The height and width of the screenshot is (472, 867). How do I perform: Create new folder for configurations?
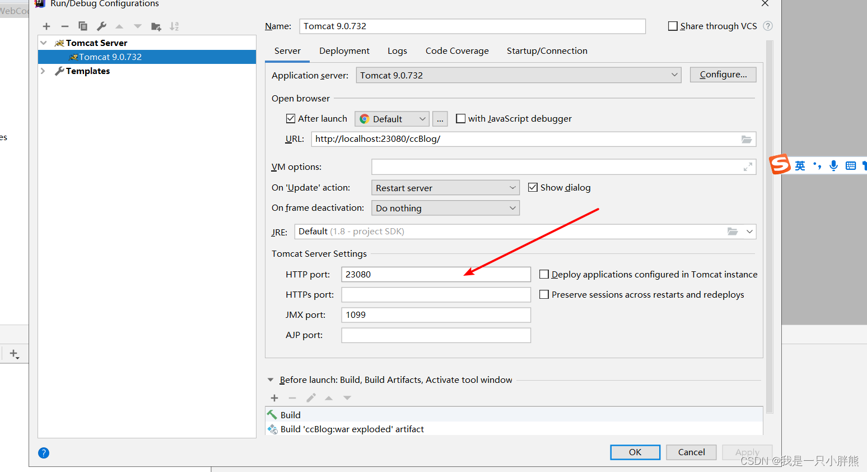tap(156, 26)
